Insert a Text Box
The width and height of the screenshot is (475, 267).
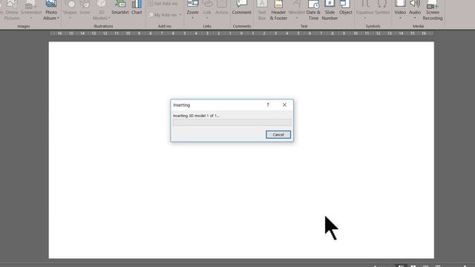(262, 10)
